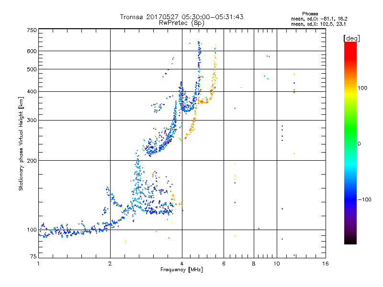Click the subtitle 'RwPretec (8p)'

(181, 23)
